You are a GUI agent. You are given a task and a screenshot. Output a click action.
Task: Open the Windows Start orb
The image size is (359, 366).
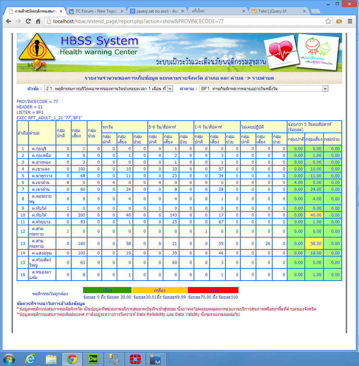point(9,359)
